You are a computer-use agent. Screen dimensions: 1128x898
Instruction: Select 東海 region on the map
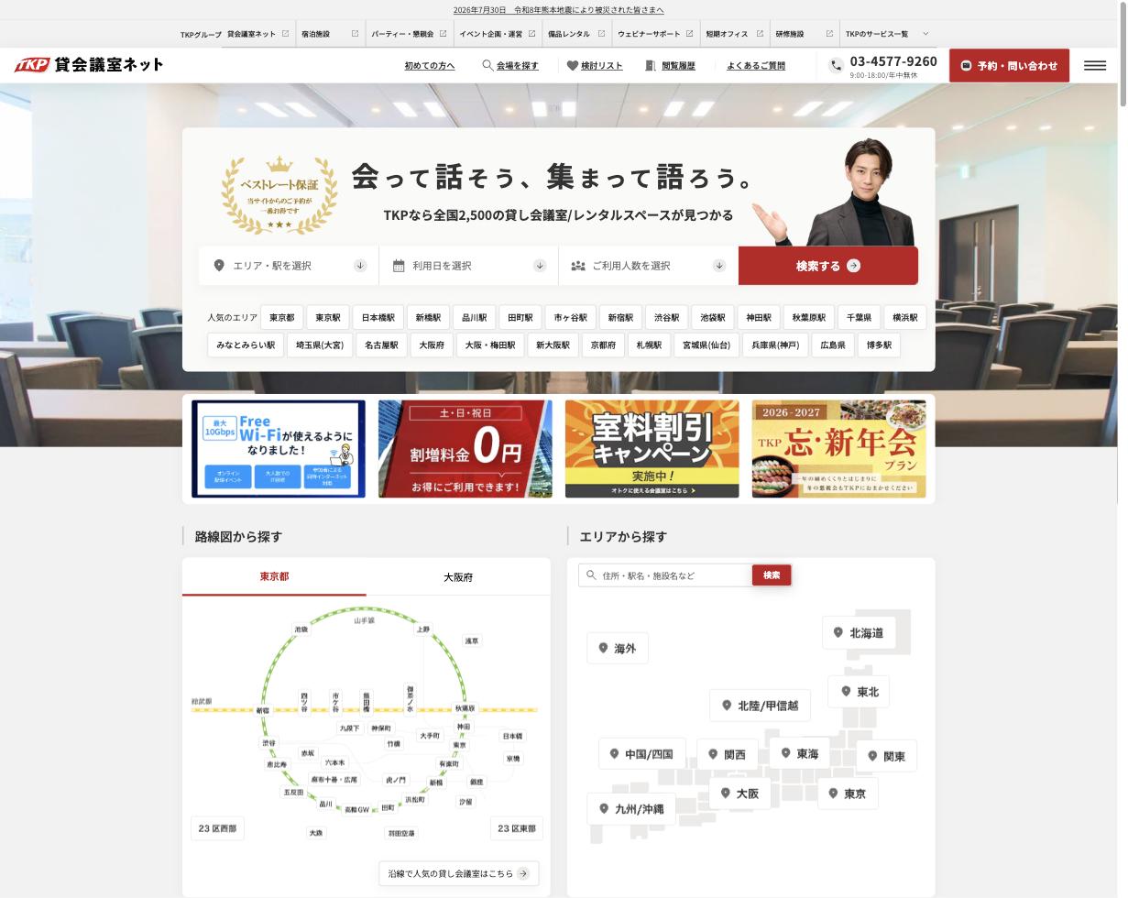click(x=799, y=753)
